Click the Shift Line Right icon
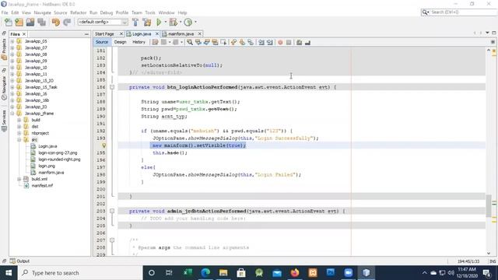The image size is (498, 280). [x=270, y=42]
